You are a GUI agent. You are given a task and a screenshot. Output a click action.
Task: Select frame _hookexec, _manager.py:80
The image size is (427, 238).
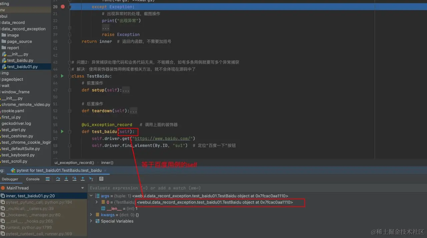[43, 215]
